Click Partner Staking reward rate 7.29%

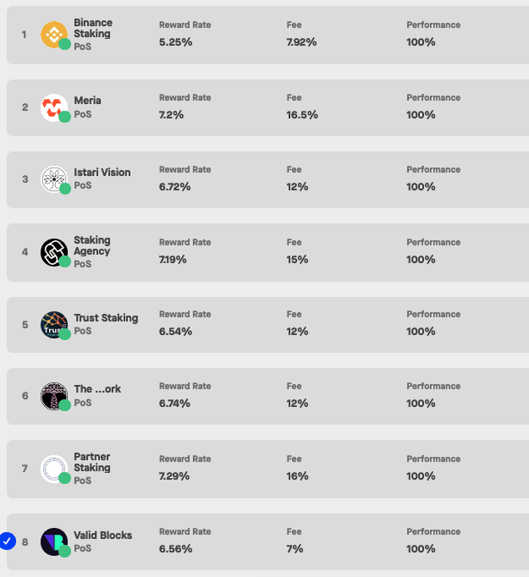point(174,476)
